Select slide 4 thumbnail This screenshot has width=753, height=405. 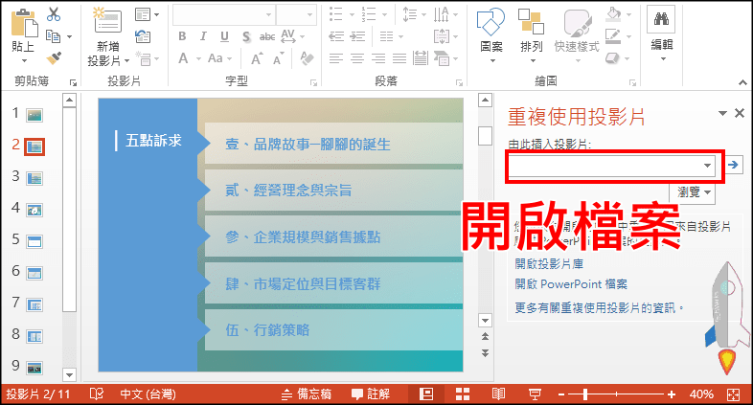coord(35,210)
